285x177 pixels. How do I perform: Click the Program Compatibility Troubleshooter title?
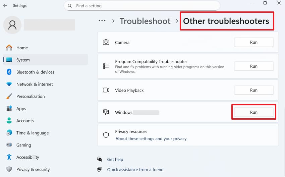point(151,62)
